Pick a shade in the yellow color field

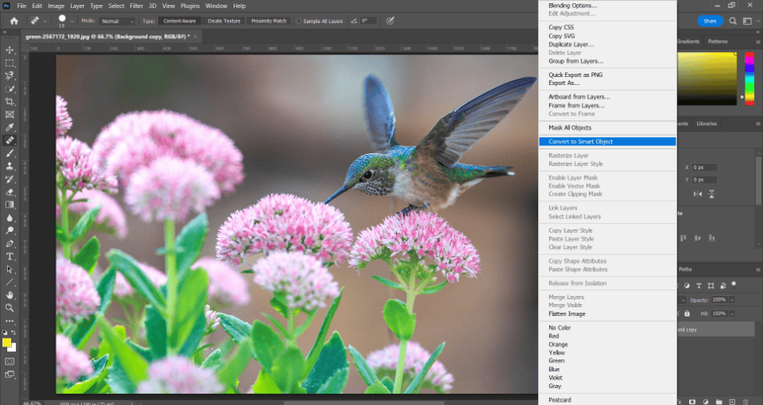click(x=707, y=78)
